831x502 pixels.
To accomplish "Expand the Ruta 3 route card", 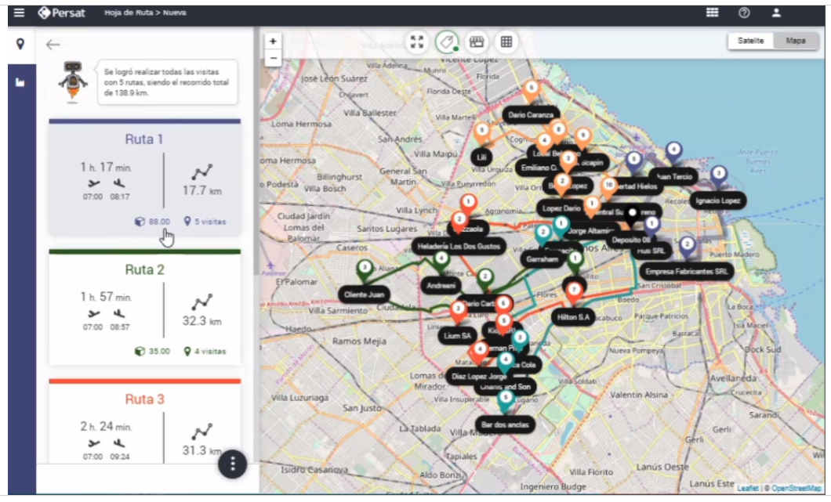I will 144,399.
